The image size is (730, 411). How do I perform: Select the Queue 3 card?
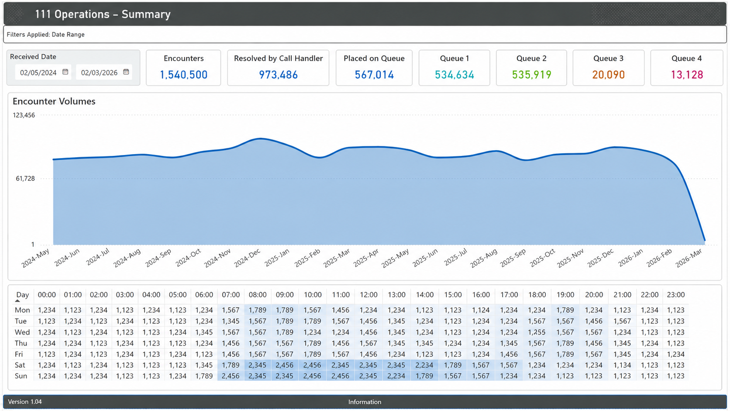pos(609,68)
